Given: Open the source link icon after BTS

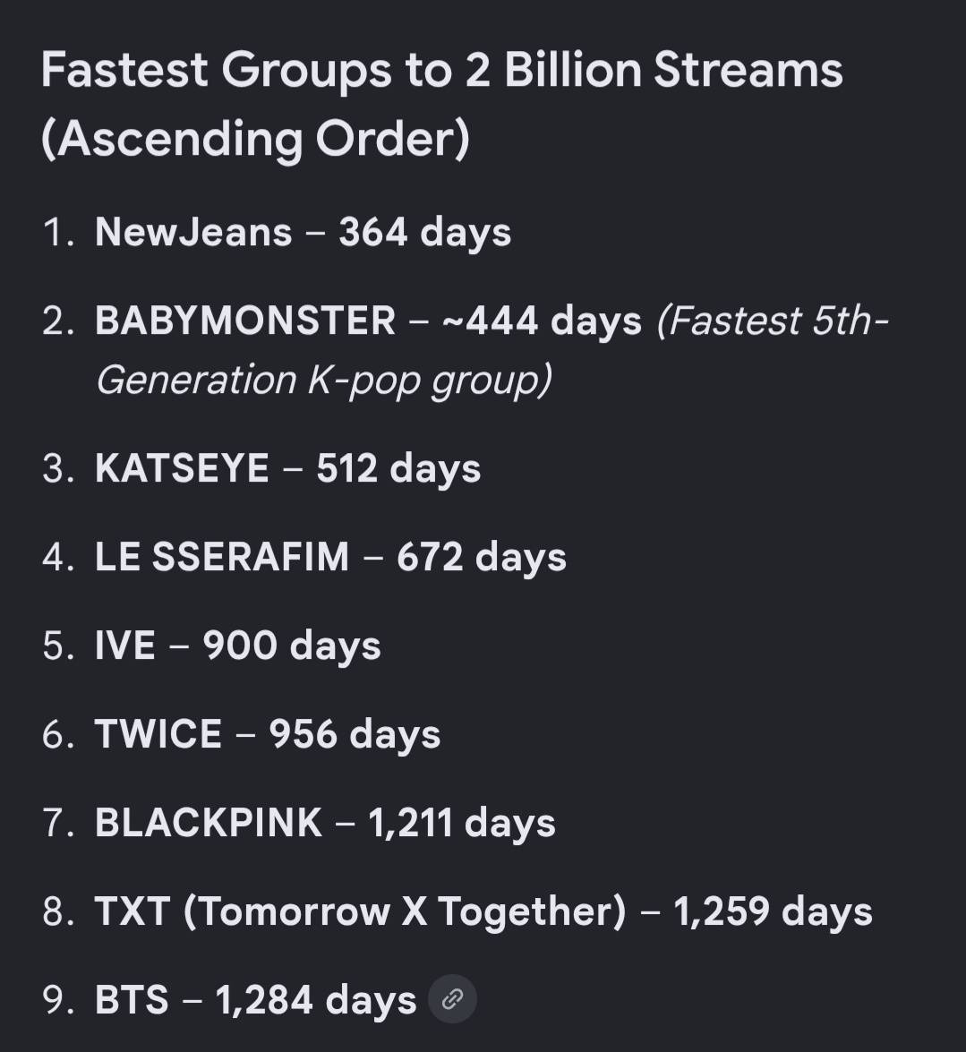Looking at the screenshot, I should [x=452, y=999].
